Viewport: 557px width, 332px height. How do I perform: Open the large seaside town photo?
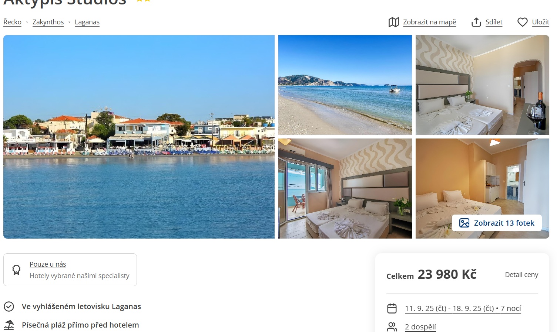(x=139, y=137)
